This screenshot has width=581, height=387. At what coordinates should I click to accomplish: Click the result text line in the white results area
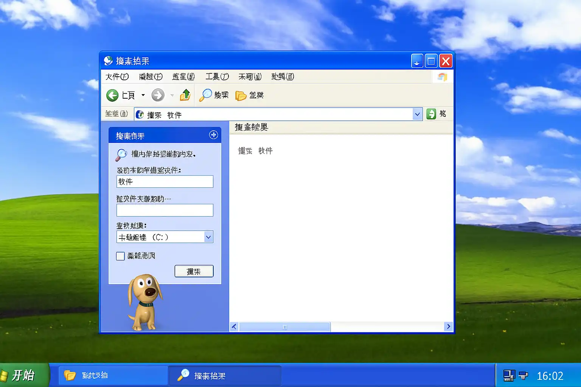[255, 151]
